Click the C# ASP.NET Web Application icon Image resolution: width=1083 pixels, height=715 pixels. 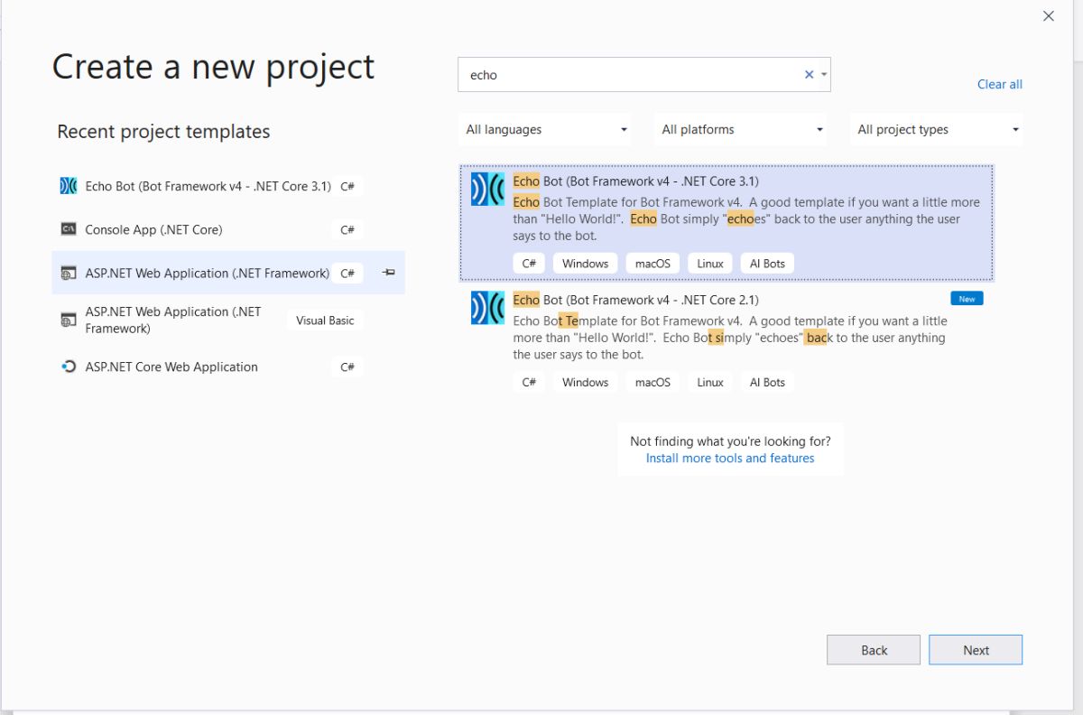(69, 273)
